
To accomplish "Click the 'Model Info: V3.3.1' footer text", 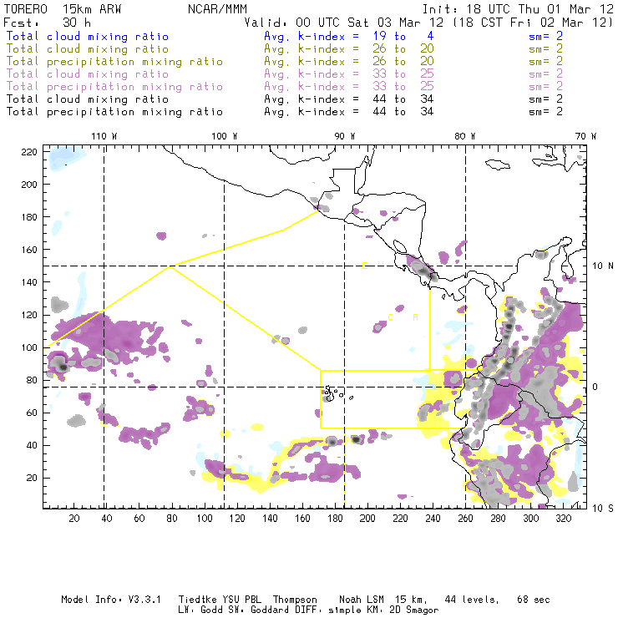I will (111, 600).
